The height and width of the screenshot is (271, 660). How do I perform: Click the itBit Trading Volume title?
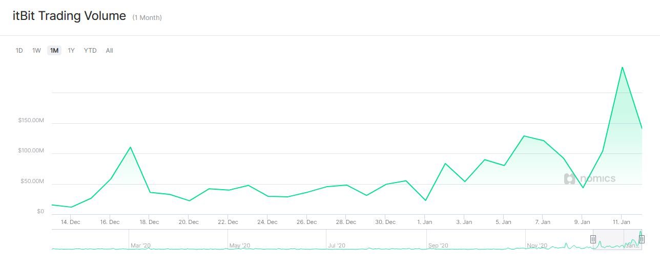[69, 16]
